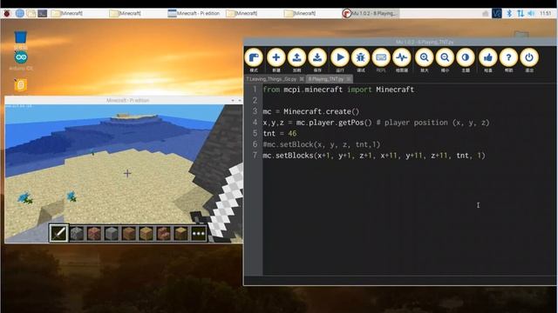
Task: Click the left blue flower in Minecraft
Action: (x=25, y=197)
